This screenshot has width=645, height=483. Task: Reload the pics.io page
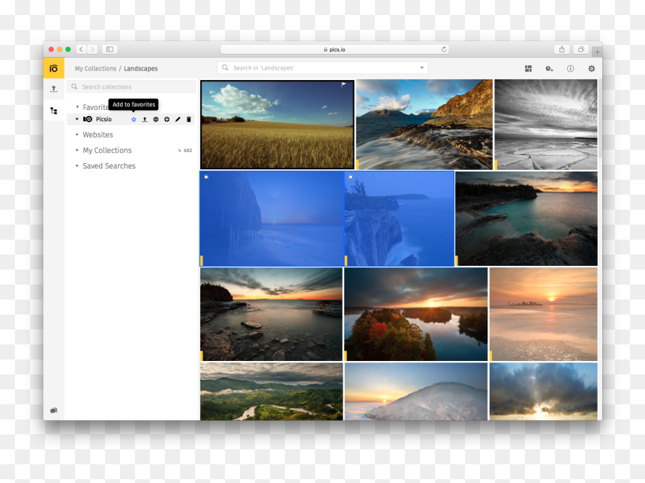[x=444, y=49]
